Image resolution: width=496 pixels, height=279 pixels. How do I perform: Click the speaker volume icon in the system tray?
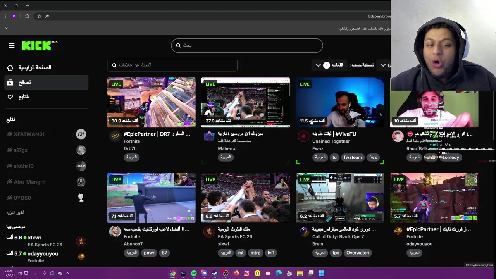click(20, 273)
